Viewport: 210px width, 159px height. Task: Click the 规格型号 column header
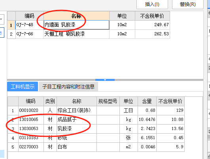click(108, 101)
